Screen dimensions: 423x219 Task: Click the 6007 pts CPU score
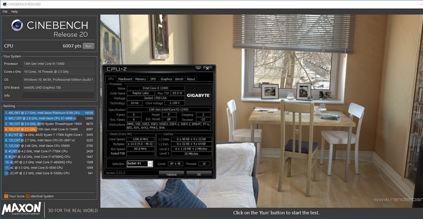(72, 46)
